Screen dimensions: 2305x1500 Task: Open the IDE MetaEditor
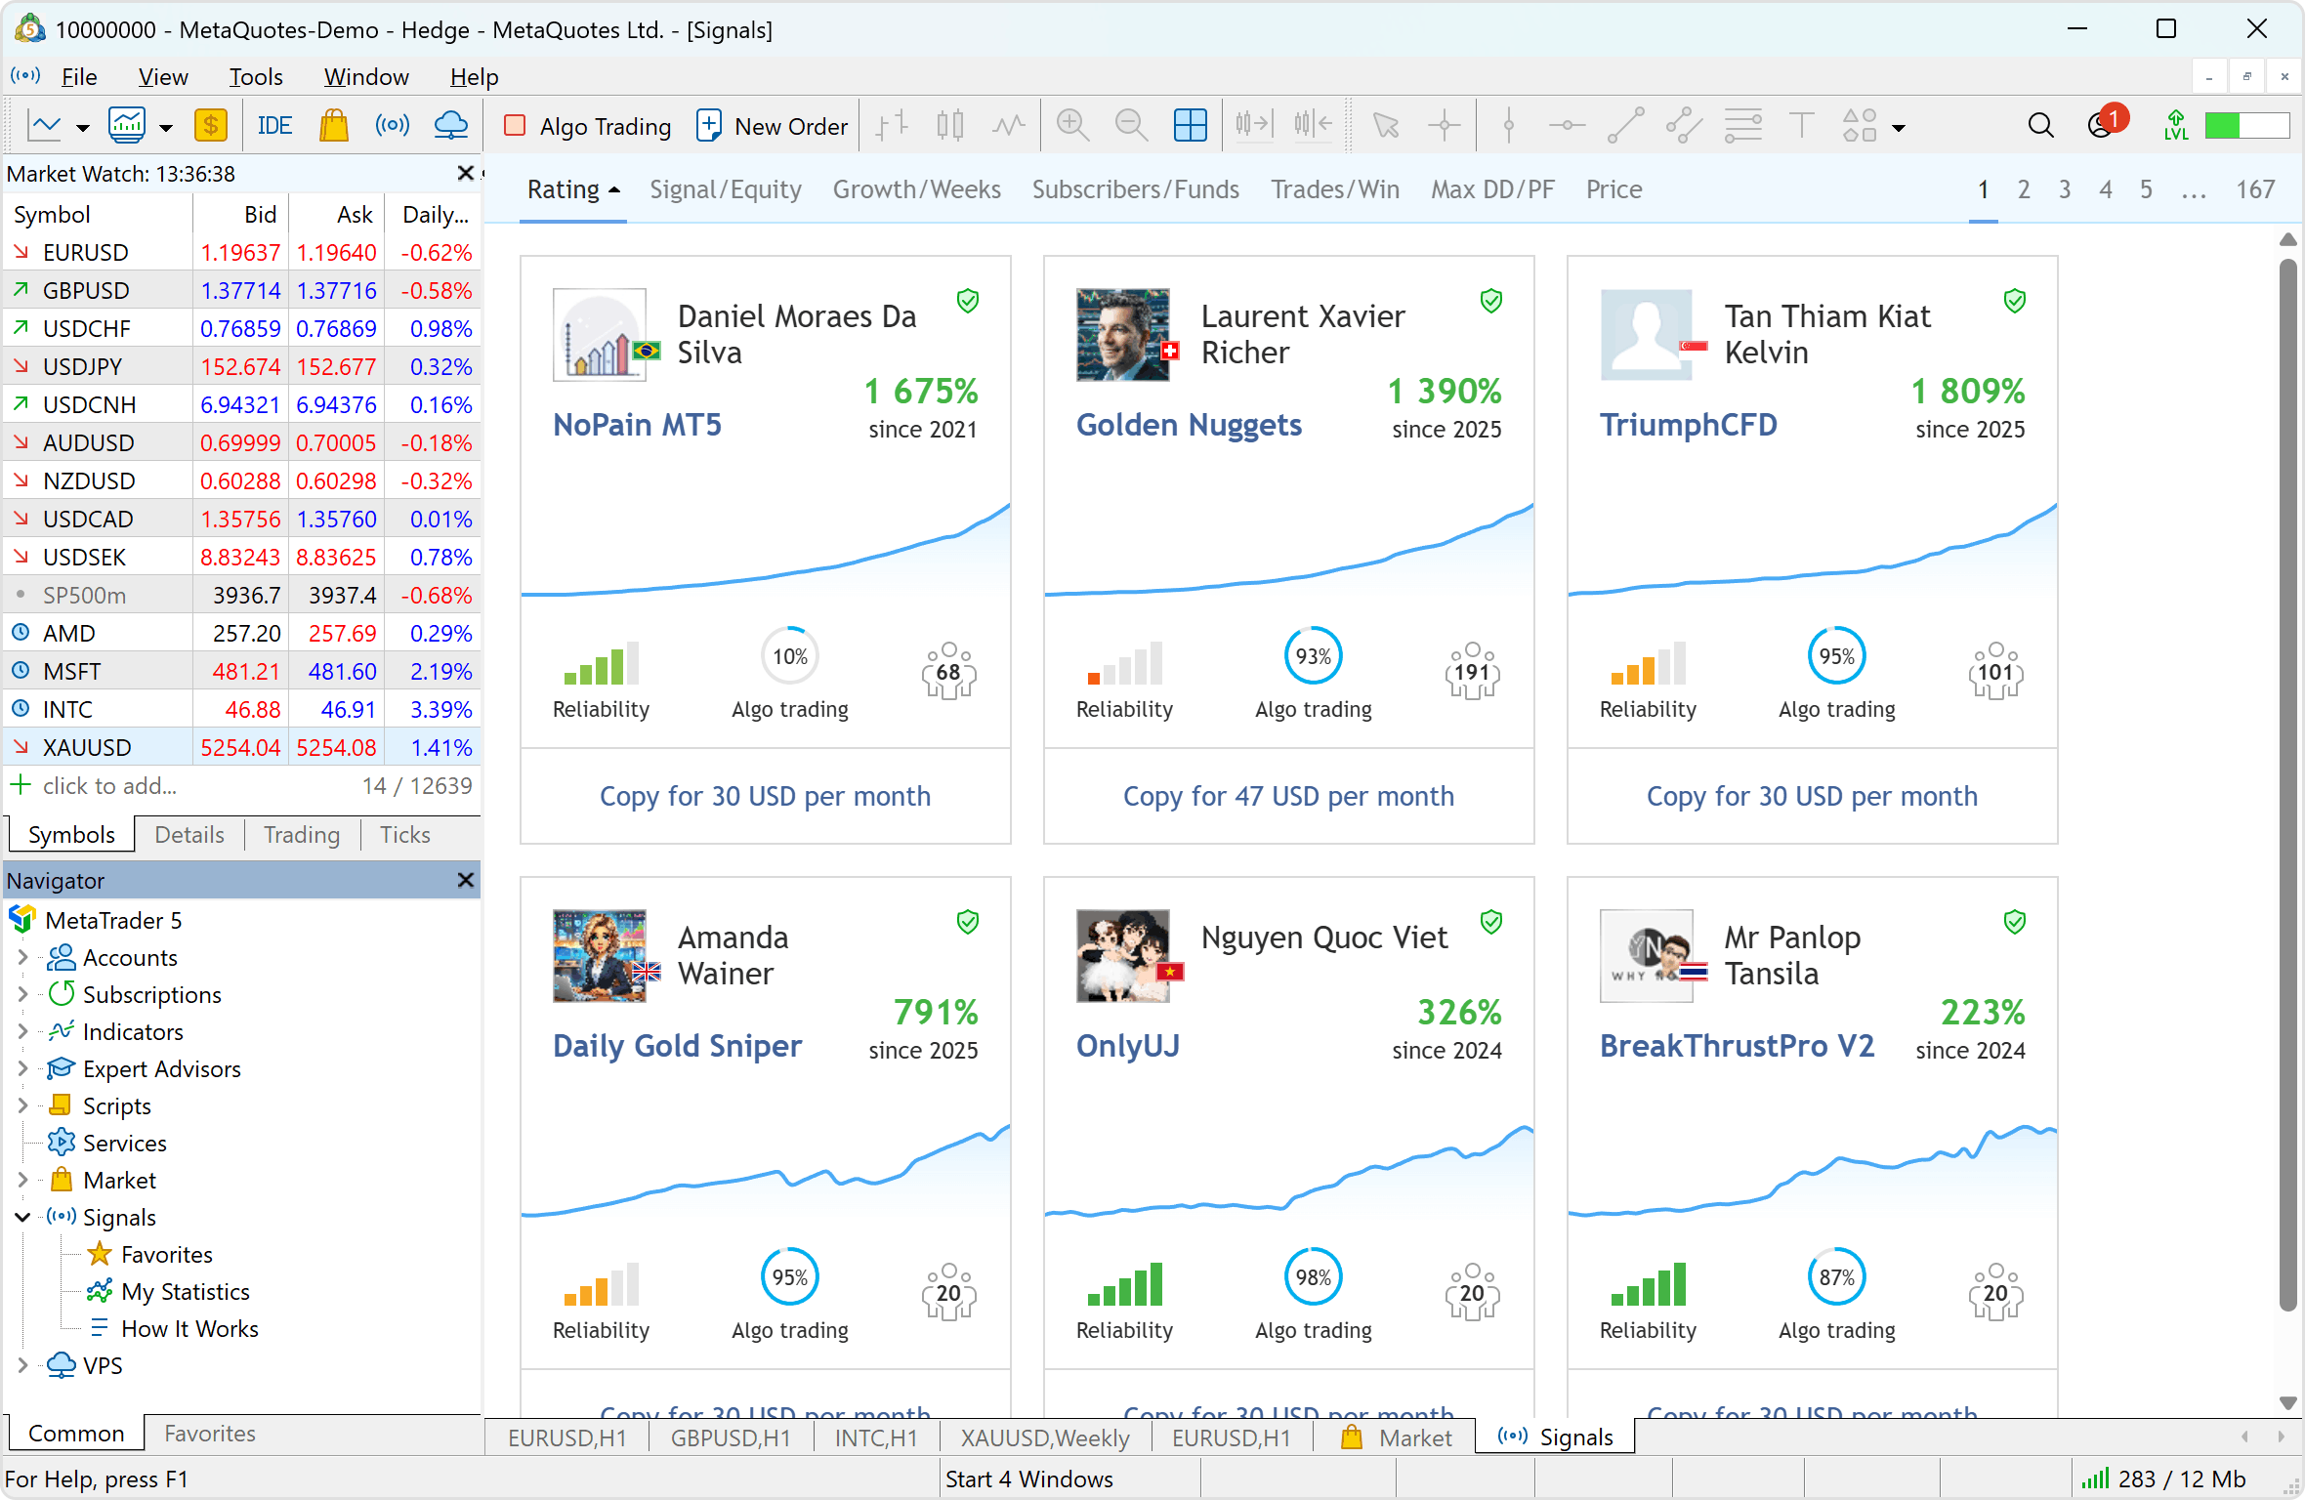pos(274,126)
